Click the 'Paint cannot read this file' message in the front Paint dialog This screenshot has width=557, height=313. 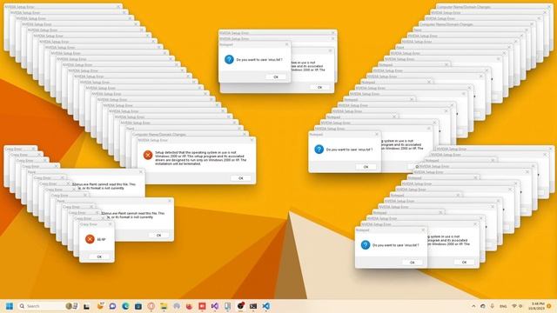click(133, 215)
